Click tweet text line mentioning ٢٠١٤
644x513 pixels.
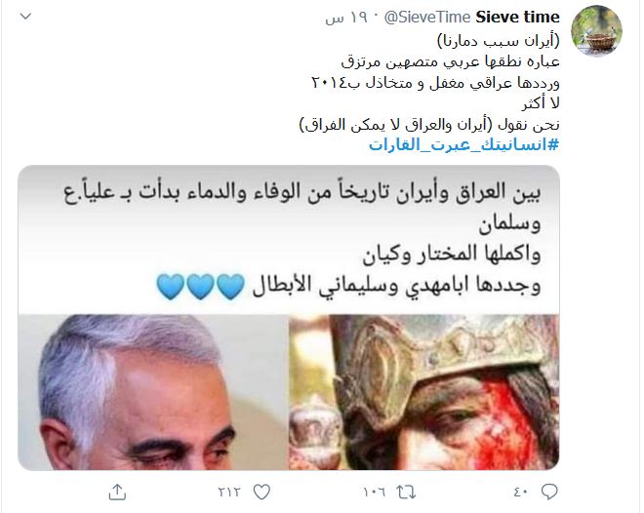[435, 83]
